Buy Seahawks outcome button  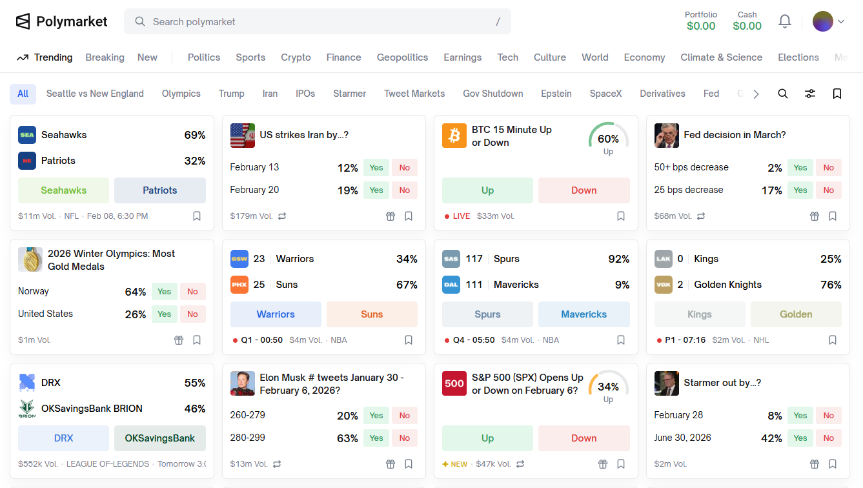(64, 190)
